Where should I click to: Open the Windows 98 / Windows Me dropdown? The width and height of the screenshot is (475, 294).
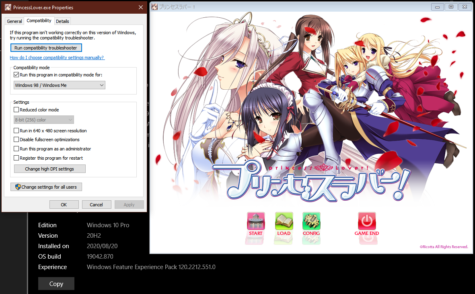tap(60, 85)
